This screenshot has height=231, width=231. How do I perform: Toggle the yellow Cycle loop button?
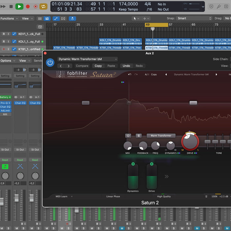pos(43,7)
